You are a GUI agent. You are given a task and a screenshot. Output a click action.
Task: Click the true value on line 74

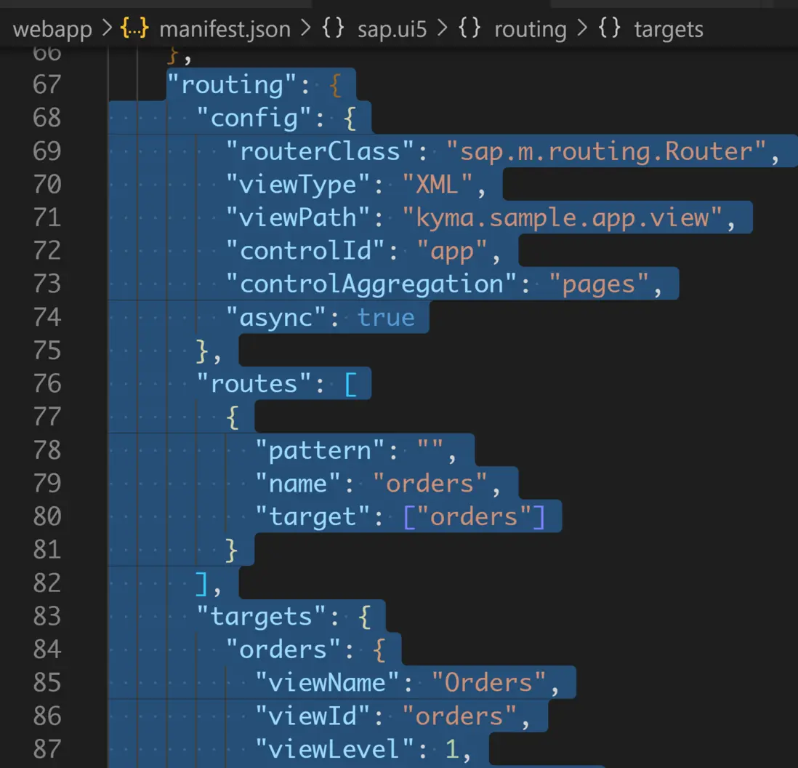pos(386,317)
